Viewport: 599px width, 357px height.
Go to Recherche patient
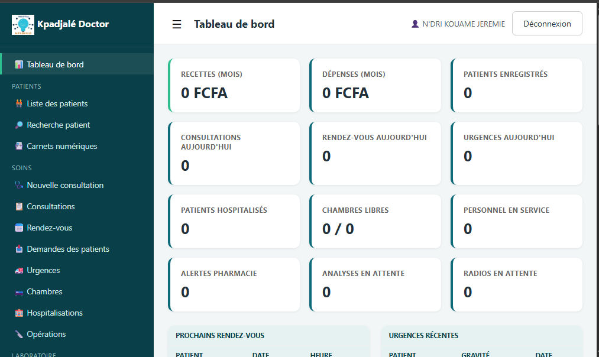coord(77,125)
